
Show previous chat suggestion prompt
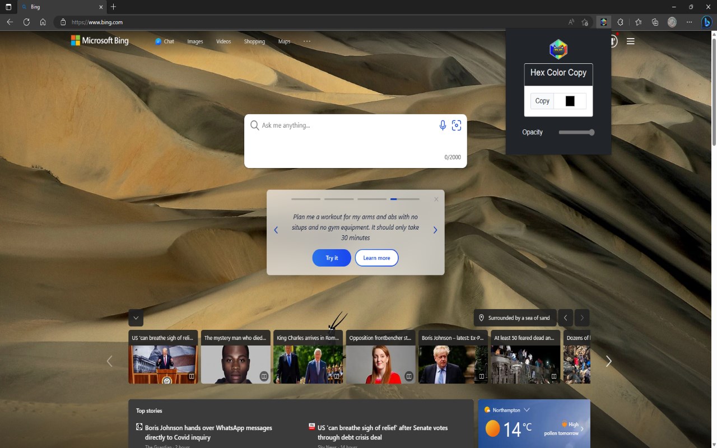[276, 230]
